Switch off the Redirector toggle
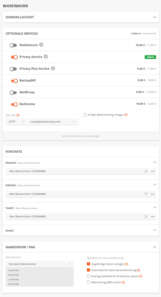Viewport: 161px width, 297px height. coord(14,104)
